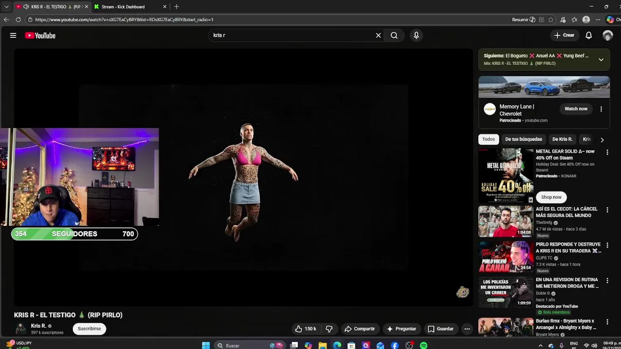Screen dimensions: 621x349
Task: Open YouTube notifications bell
Action: (x=588, y=35)
